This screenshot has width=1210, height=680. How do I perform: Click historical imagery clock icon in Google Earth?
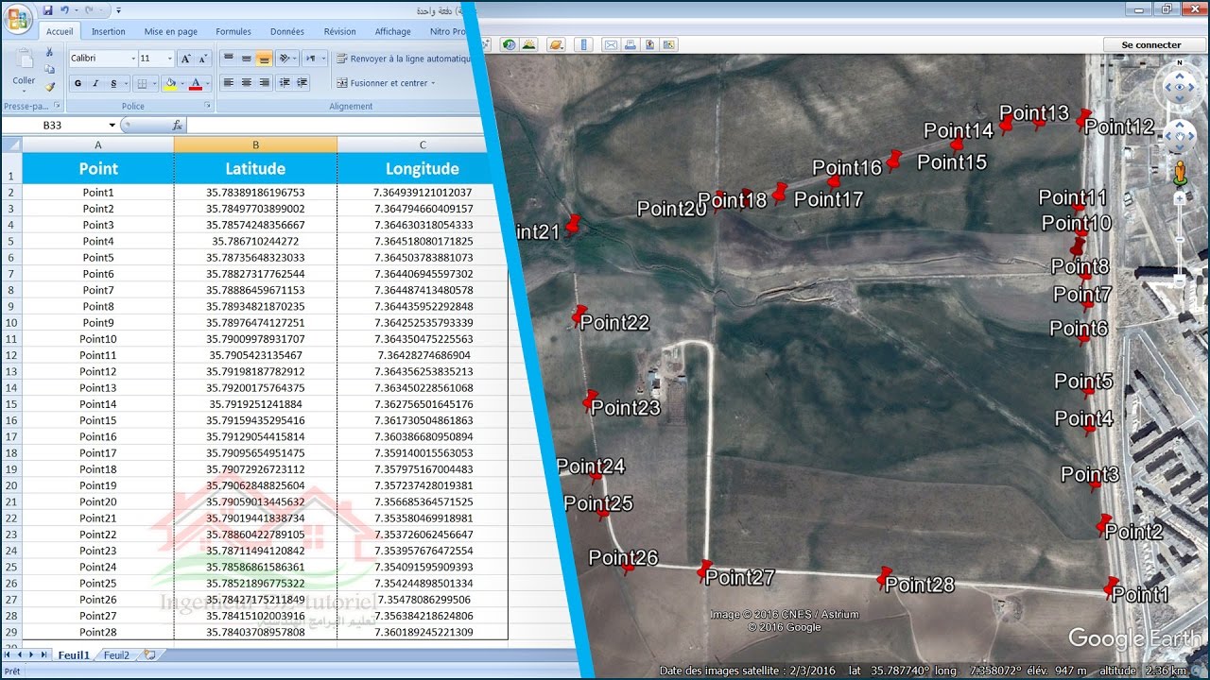tap(510, 44)
